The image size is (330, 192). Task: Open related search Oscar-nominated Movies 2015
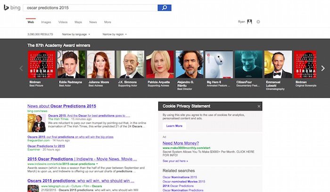tap(184, 182)
